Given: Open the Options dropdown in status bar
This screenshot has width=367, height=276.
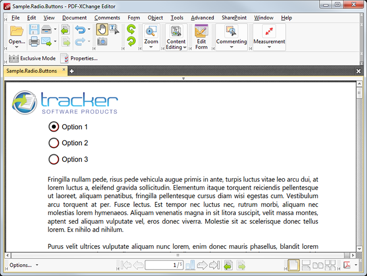Looking at the screenshot, I should (x=23, y=265).
